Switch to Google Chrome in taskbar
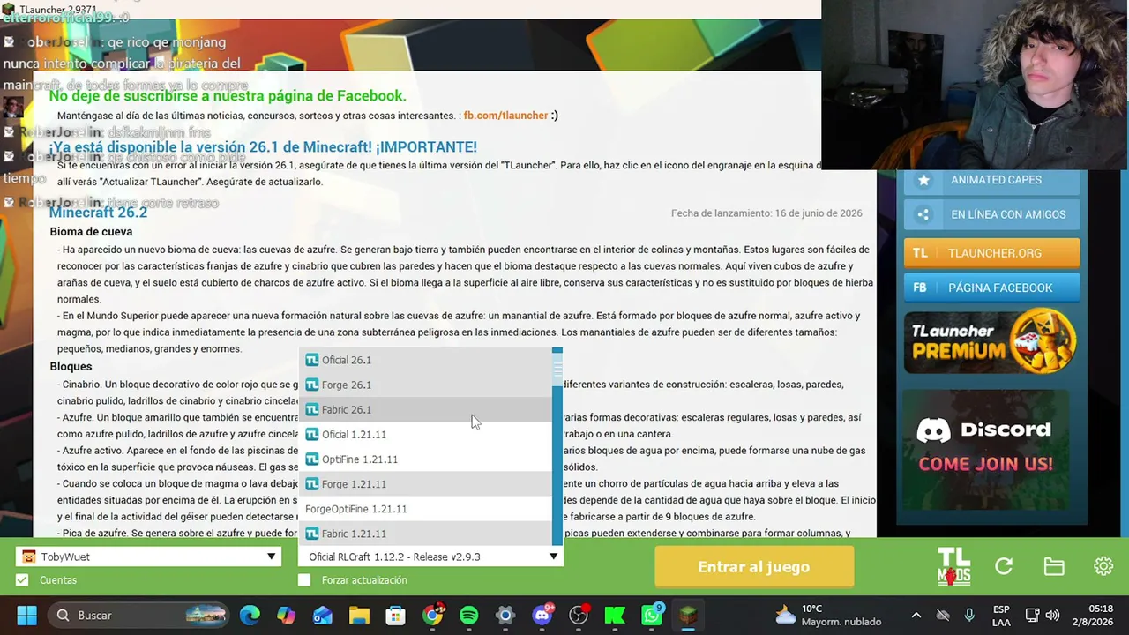 (432, 616)
